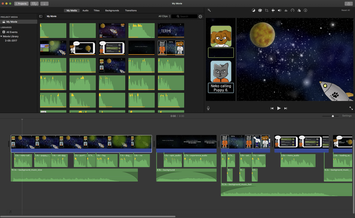This screenshot has width=355, height=218.
Task: Open the noise reduction and equalizer tool
Action: click(286, 10)
